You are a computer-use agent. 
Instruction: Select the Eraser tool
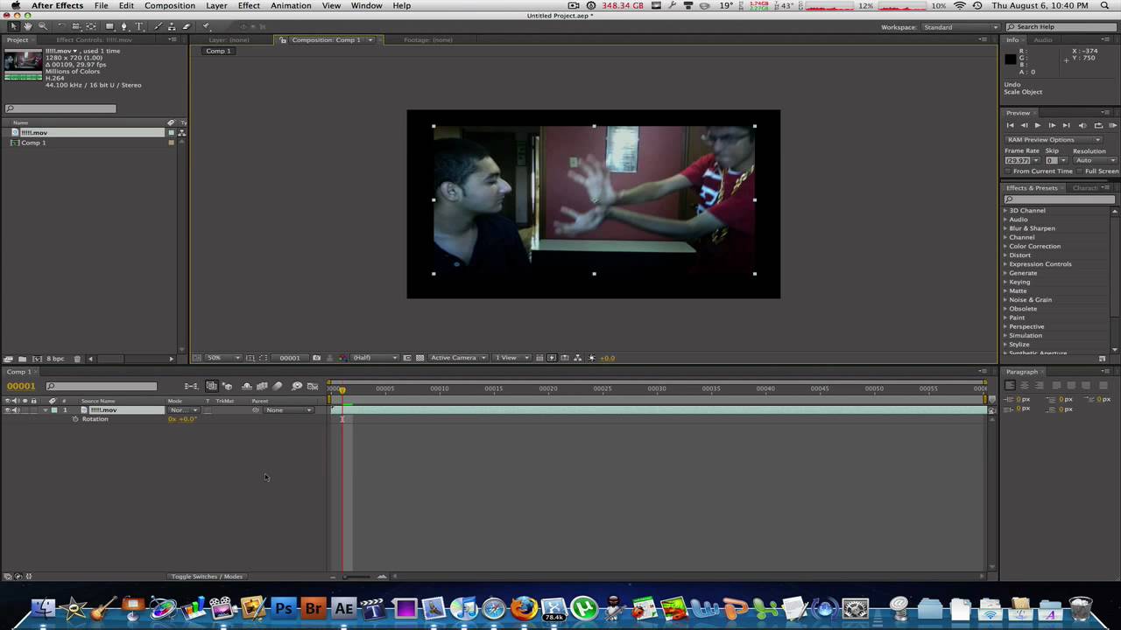(186, 26)
